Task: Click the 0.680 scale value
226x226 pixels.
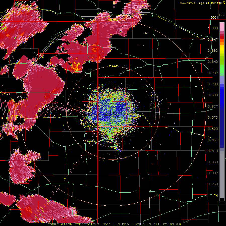Action: tap(213, 95)
